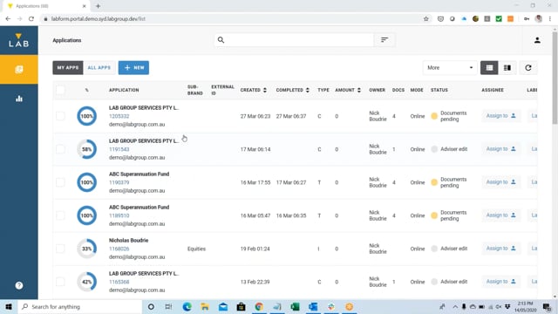Open the reports bar chart sidebar icon
Viewport: 558px width, 314px height.
19,99
